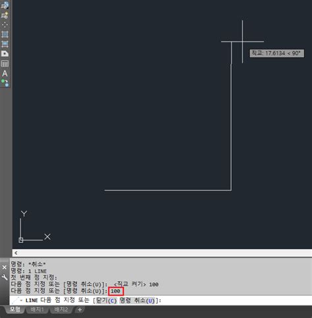Click the command line input field
This screenshot has height=318, width=312.
[x=161, y=300]
